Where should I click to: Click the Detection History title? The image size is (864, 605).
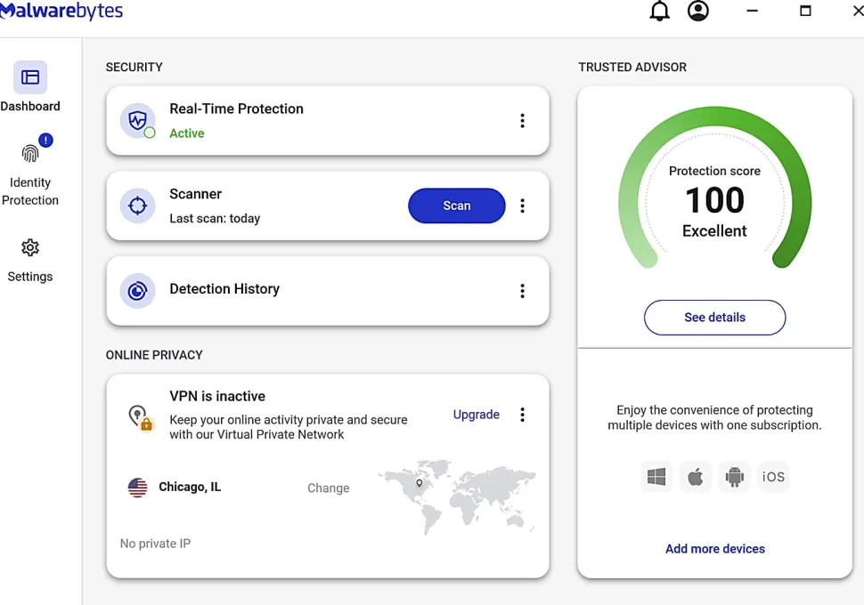224,289
